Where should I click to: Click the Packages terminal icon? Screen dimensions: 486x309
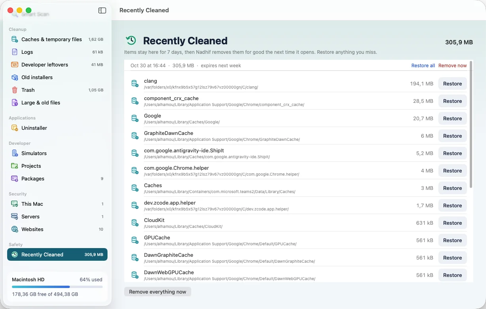15,178
